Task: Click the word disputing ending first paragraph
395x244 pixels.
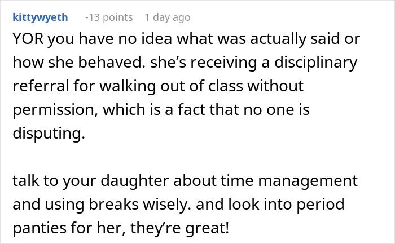Action: pos(49,134)
